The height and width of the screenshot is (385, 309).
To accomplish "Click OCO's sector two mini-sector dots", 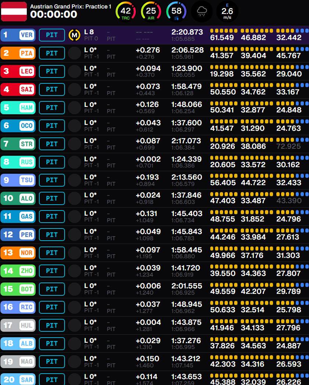I will pos(257,122).
